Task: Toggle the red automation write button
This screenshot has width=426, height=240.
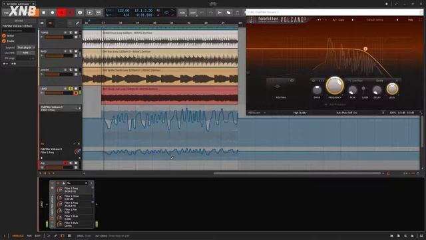Action: point(61,13)
